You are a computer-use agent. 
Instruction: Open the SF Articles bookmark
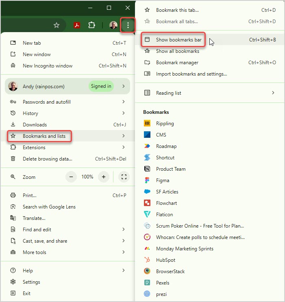[210, 191]
